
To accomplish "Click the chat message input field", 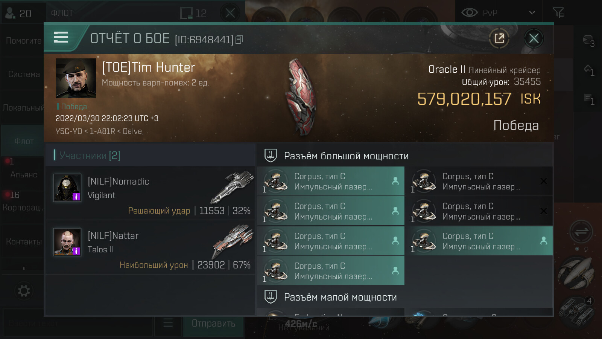I will pyautogui.click(x=78, y=323).
